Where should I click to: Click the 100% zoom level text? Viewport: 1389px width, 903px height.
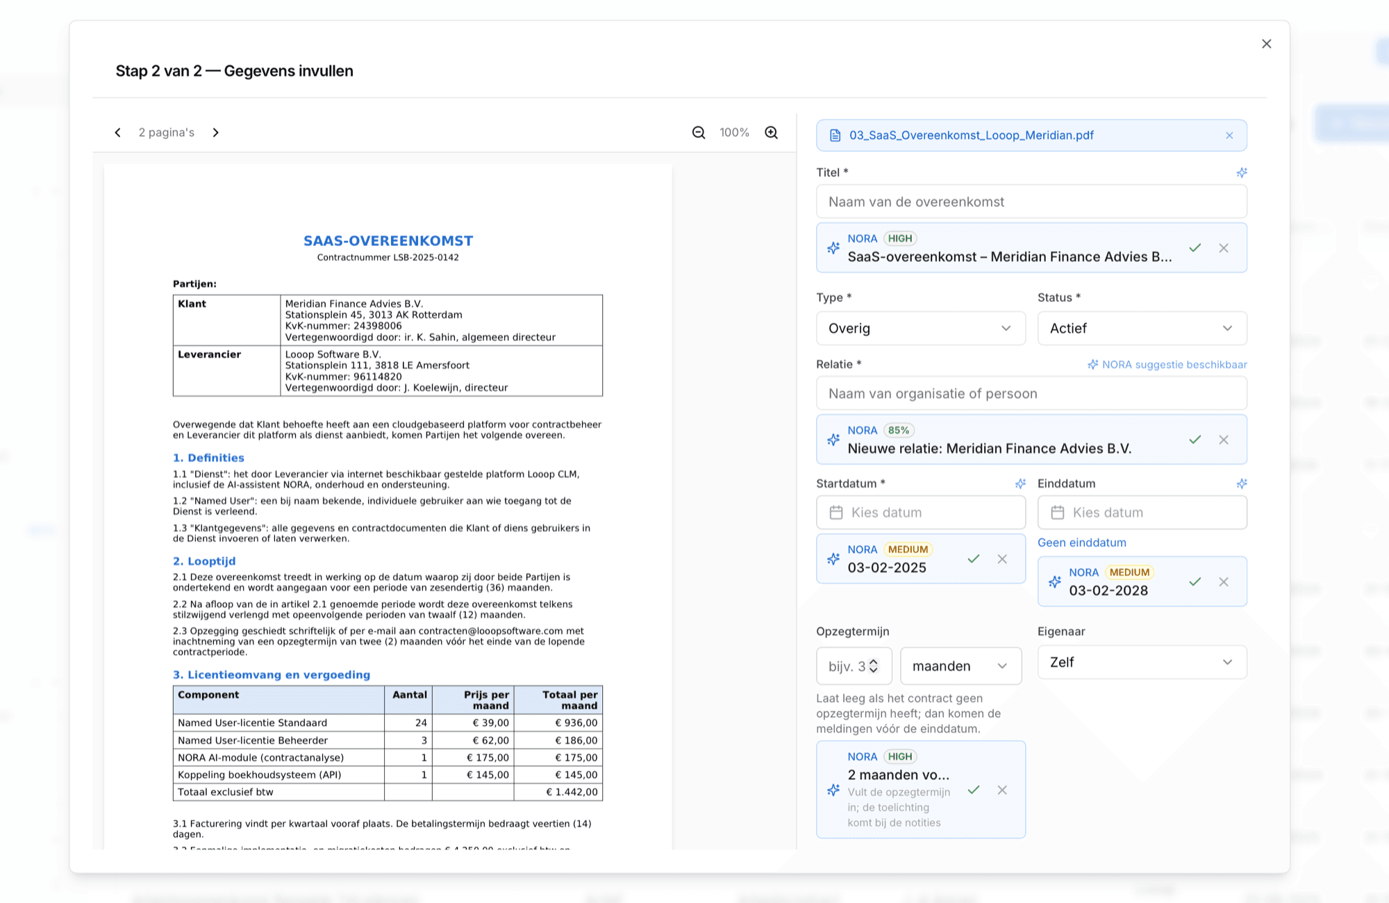(x=734, y=133)
